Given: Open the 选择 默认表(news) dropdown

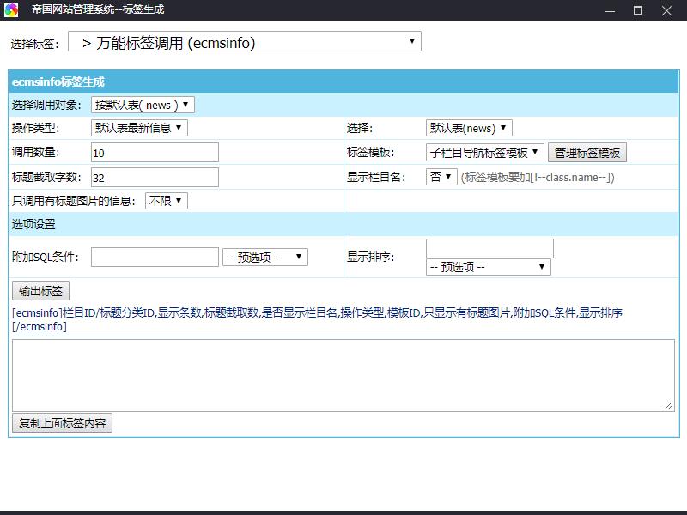Looking at the screenshot, I should pyautogui.click(x=469, y=128).
